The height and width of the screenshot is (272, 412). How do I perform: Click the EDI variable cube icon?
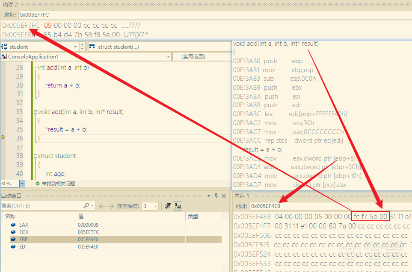click(13, 247)
